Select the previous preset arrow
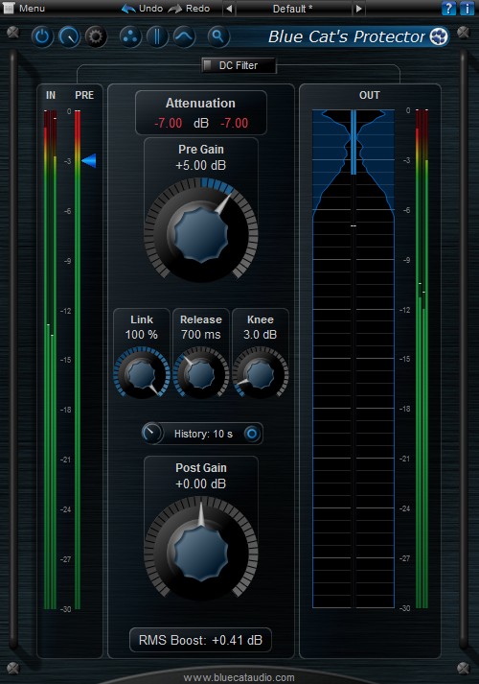The height and width of the screenshot is (684, 479). pyautogui.click(x=229, y=9)
